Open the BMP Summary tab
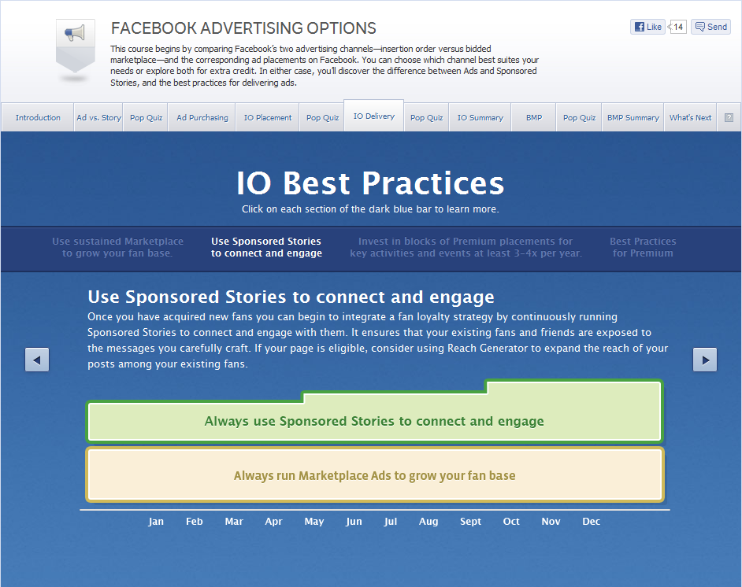 point(633,118)
